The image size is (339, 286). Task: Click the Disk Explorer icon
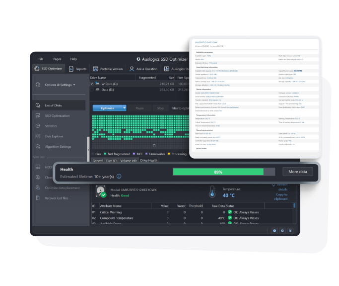coord(38,136)
